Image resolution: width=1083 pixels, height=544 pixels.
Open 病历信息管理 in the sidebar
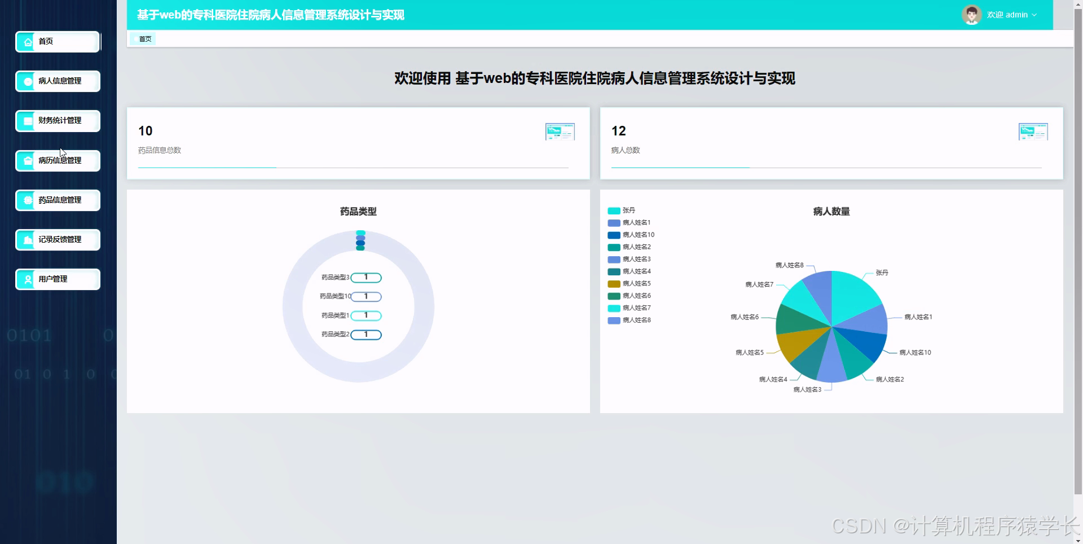pyautogui.click(x=58, y=161)
